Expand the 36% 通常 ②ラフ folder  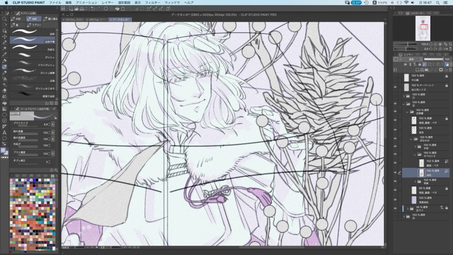point(408,209)
